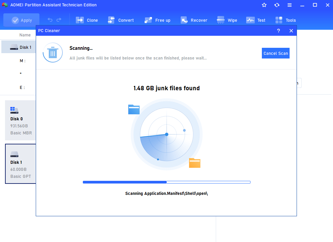
Task: Click the Convert swap icon
Action: tap(111, 20)
